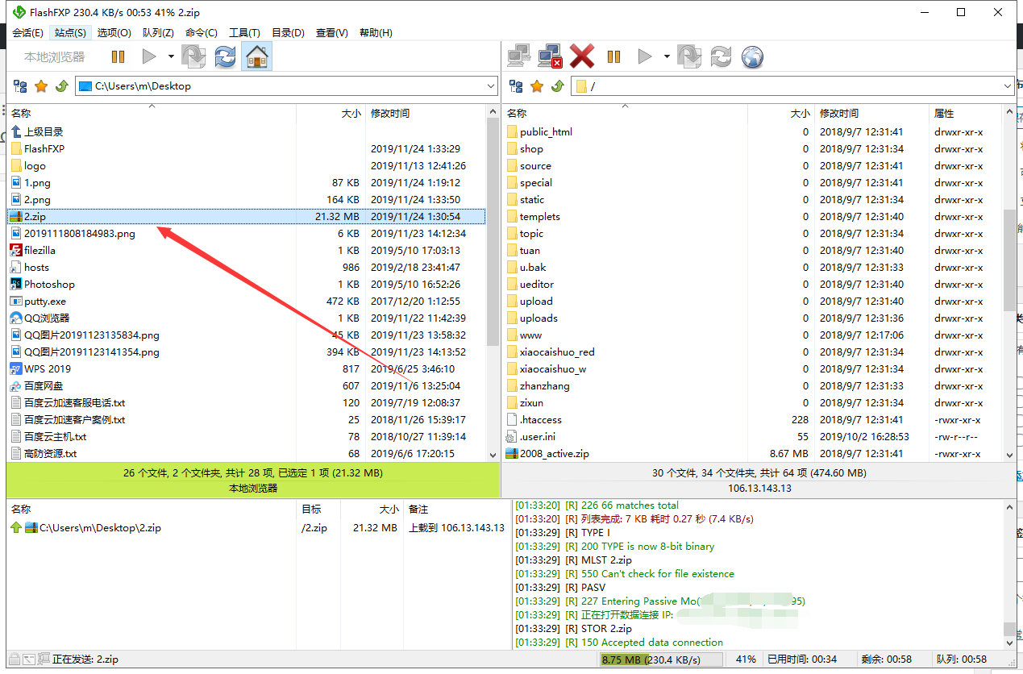Select the public_html folder in remote list

(546, 132)
